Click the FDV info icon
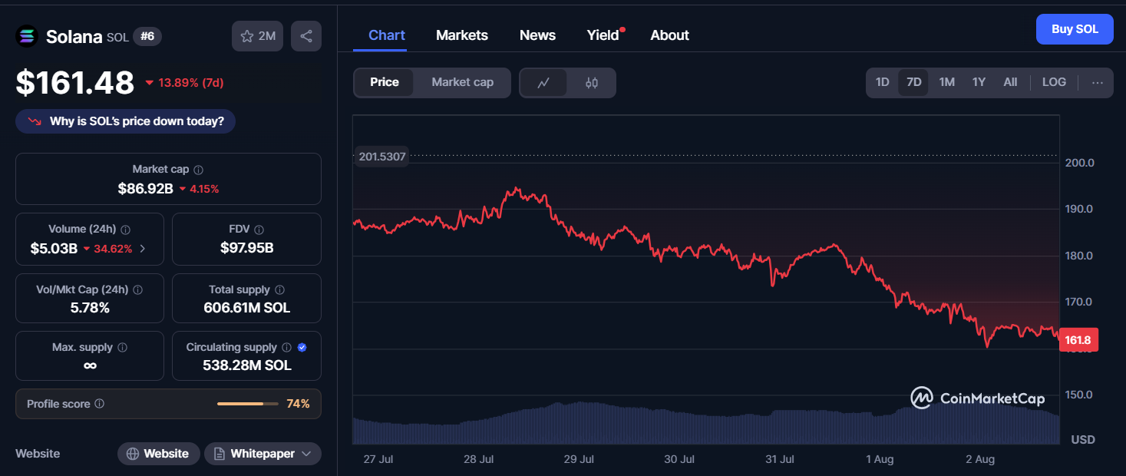The image size is (1126, 476). coord(259,230)
